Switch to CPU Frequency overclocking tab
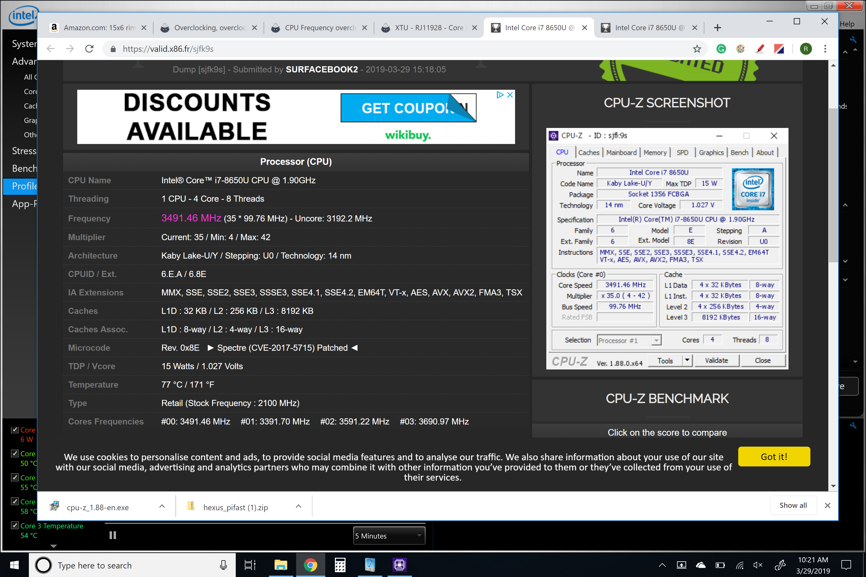The width and height of the screenshot is (866, 577). point(319,28)
